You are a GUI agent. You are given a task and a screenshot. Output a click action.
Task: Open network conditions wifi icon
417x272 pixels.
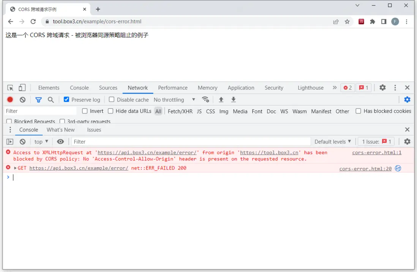(x=205, y=100)
